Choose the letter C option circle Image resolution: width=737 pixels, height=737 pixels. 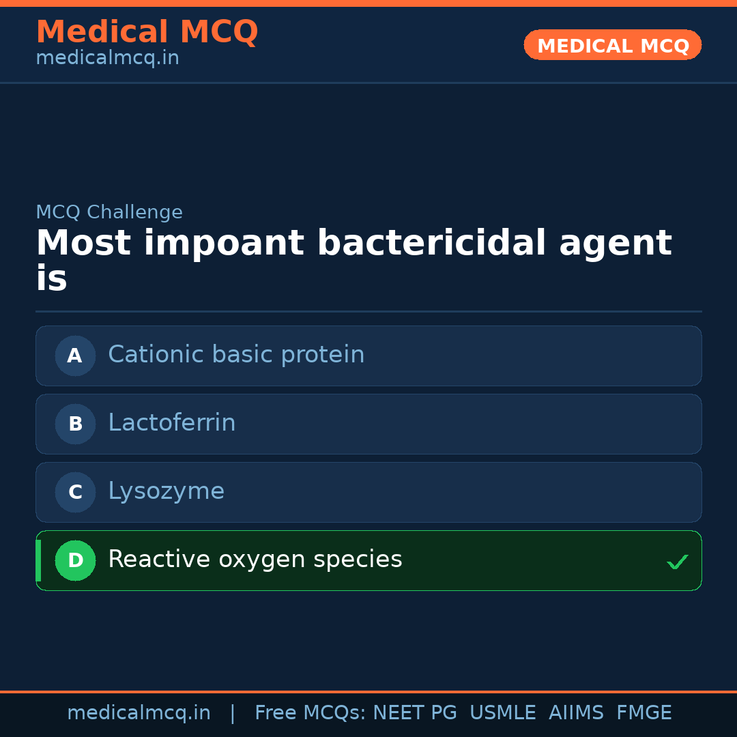click(75, 492)
